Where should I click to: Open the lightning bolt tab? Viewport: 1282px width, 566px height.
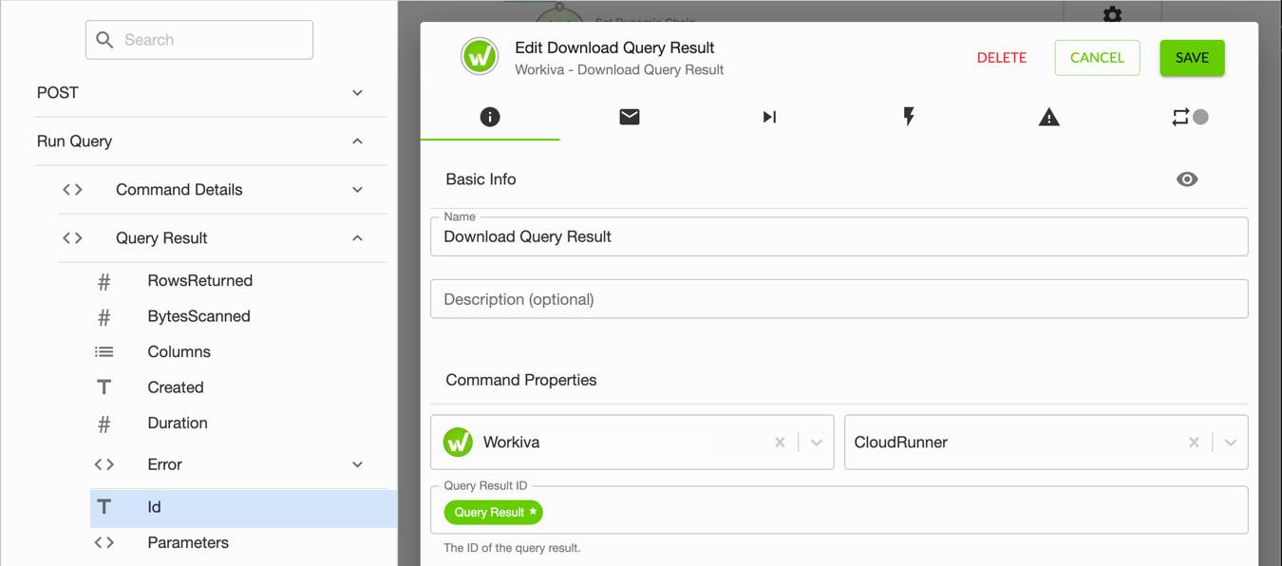pos(909,117)
